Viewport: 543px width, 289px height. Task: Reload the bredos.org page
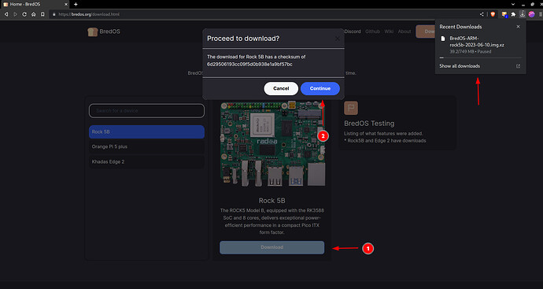coord(24,14)
